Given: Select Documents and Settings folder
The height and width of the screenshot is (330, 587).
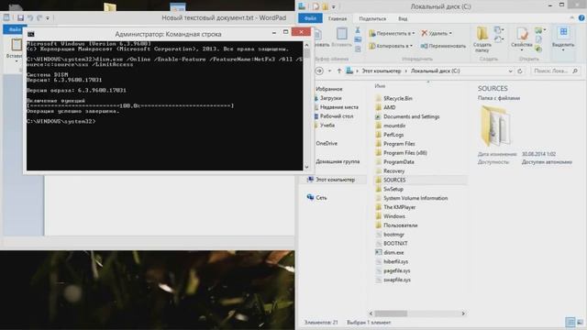Looking at the screenshot, I should (411, 116).
